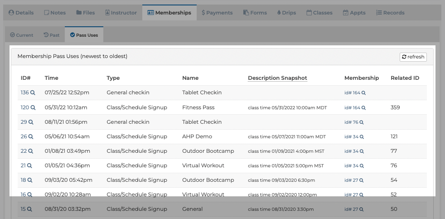Click magnifier icon next to ID 18
Viewport: 445px width, 219px height.
coord(30,180)
